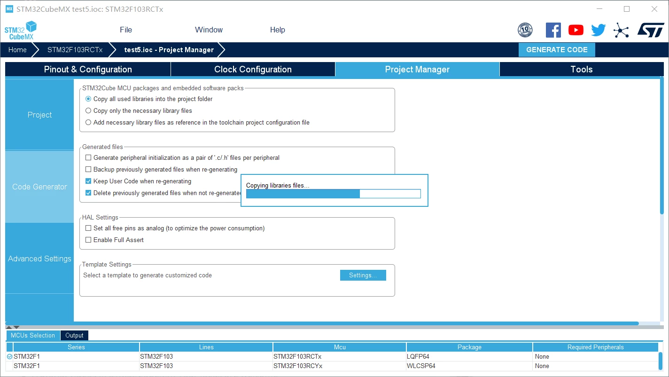Sort by Series column header
This screenshot has width=669, height=377.
click(76, 347)
